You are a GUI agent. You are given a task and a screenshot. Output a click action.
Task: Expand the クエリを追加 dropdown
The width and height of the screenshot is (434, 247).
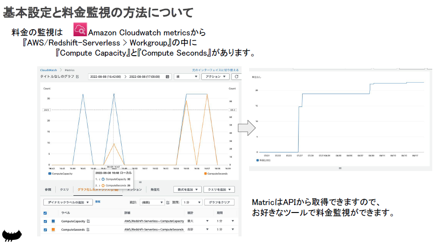[219, 190]
